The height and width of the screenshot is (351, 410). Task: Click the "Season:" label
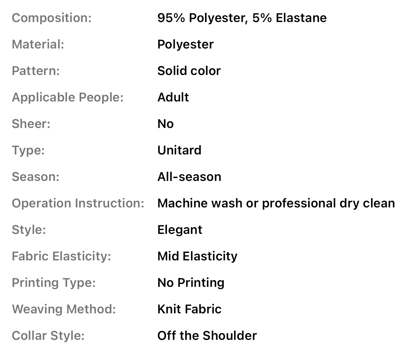(x=35, y=177)
